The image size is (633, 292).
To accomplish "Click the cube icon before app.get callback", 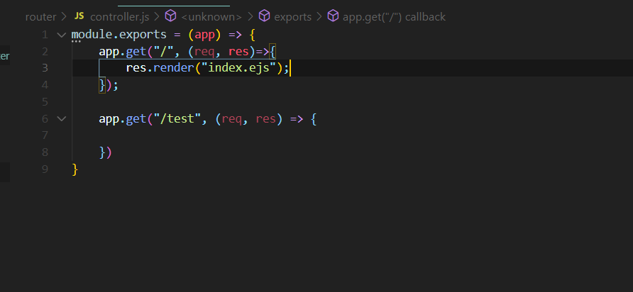I will 333,16.
